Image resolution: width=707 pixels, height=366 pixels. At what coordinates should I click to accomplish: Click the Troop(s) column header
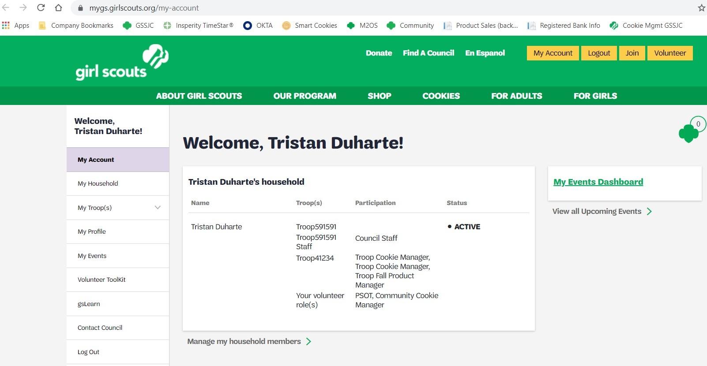[309, 203]
